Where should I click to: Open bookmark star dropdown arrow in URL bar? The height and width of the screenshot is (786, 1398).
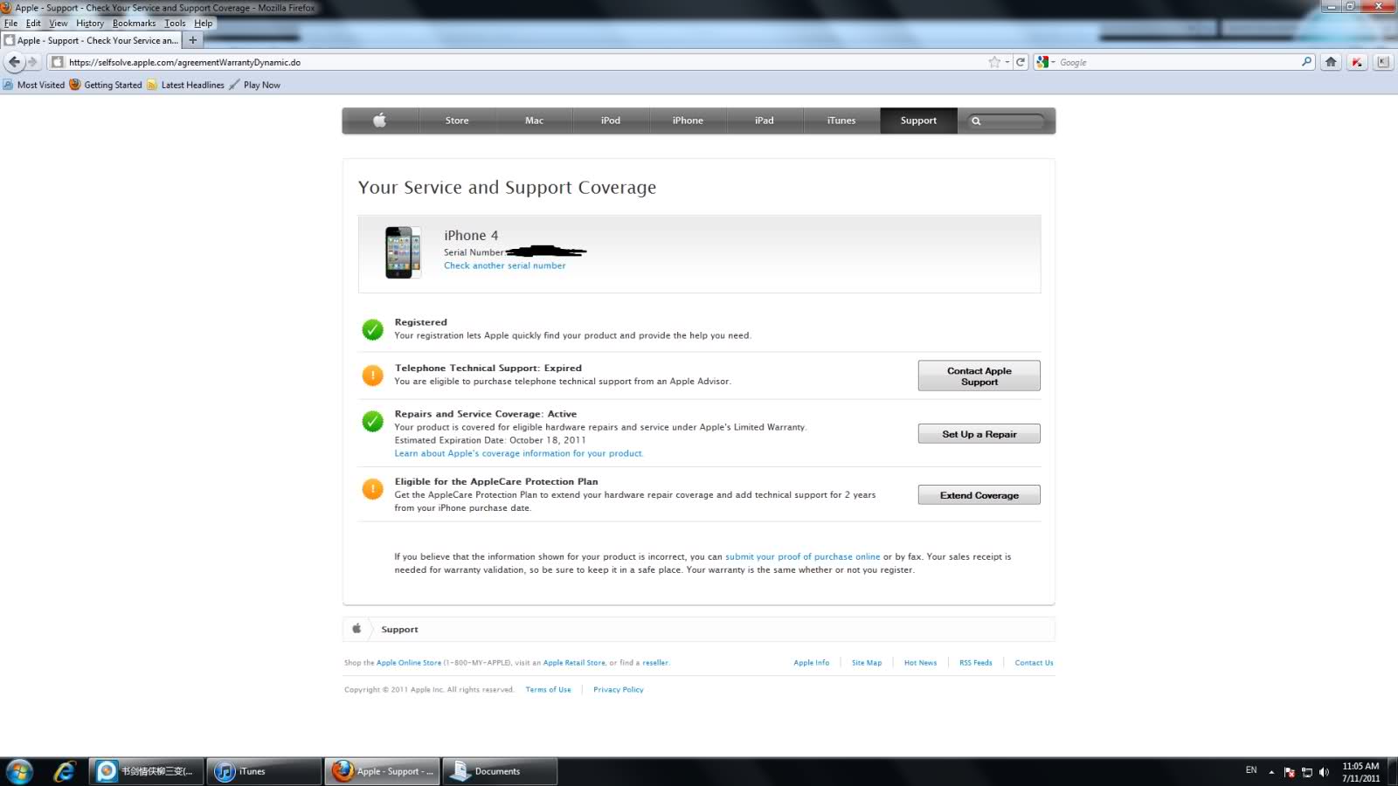[1007, 62]
